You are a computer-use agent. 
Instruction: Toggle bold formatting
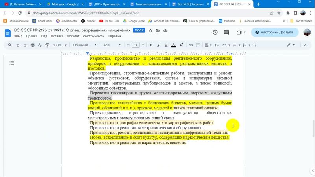pyautogui.click(x=151, y=45)
